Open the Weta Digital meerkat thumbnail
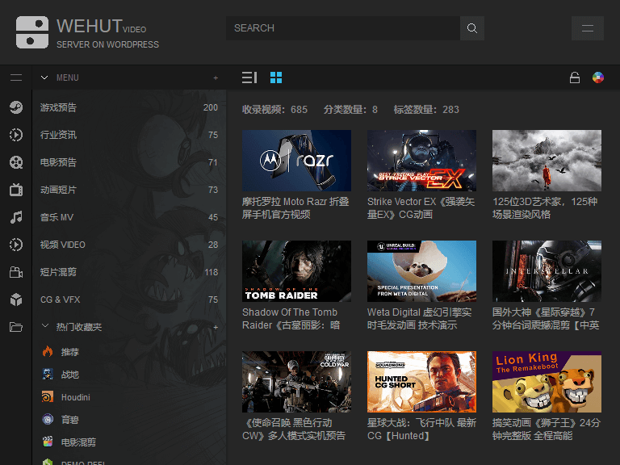The height and width of the screenshot is (465, 620). click(421, 271)
